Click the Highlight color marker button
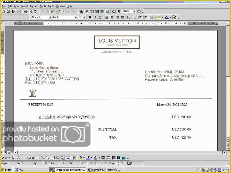Image resolution: width=231 pixels, height=173 pixels. click(x=159, y=17)
